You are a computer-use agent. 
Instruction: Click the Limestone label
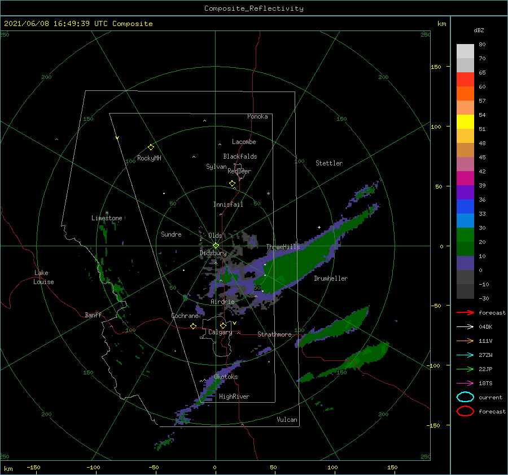107,218
